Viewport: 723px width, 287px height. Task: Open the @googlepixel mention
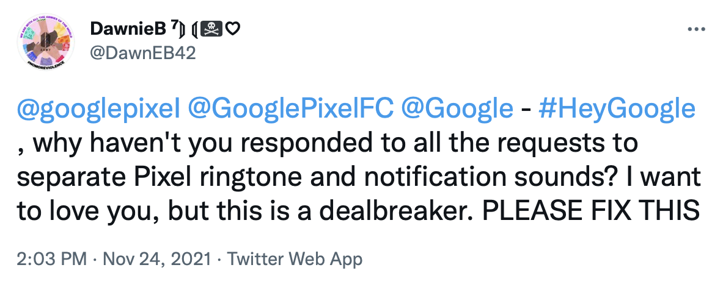97,109
